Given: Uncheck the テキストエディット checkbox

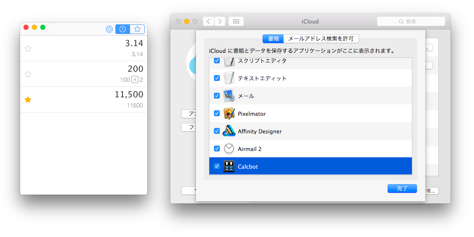Looking at the screenshot, I should coord(217,78).
